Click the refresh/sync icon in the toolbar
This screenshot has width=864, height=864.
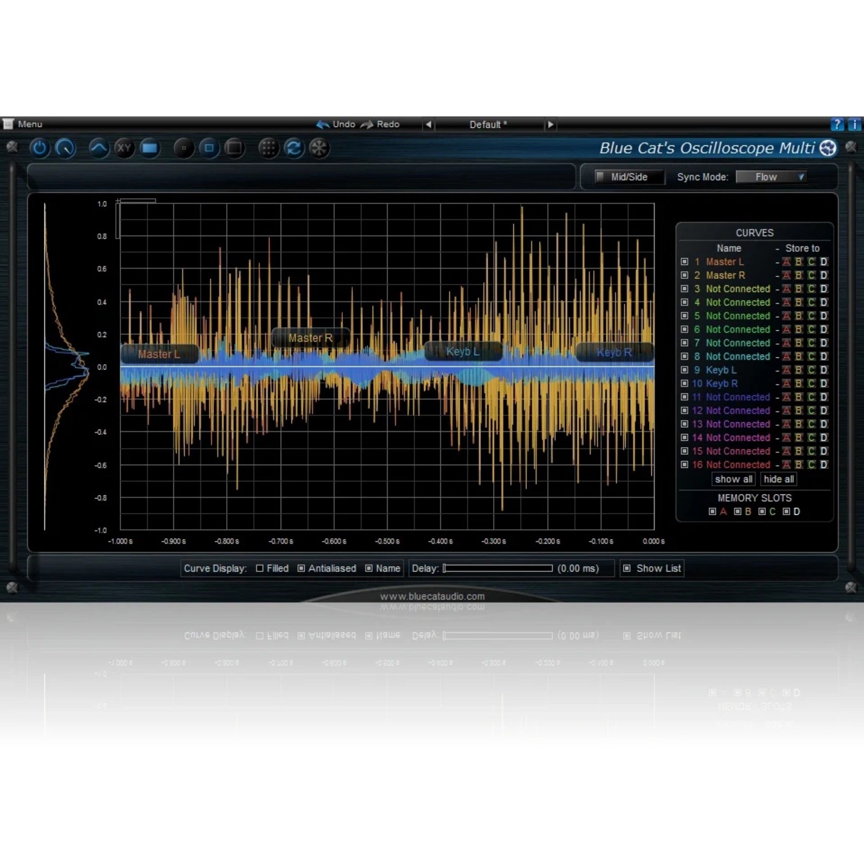(x=294, y=149)
